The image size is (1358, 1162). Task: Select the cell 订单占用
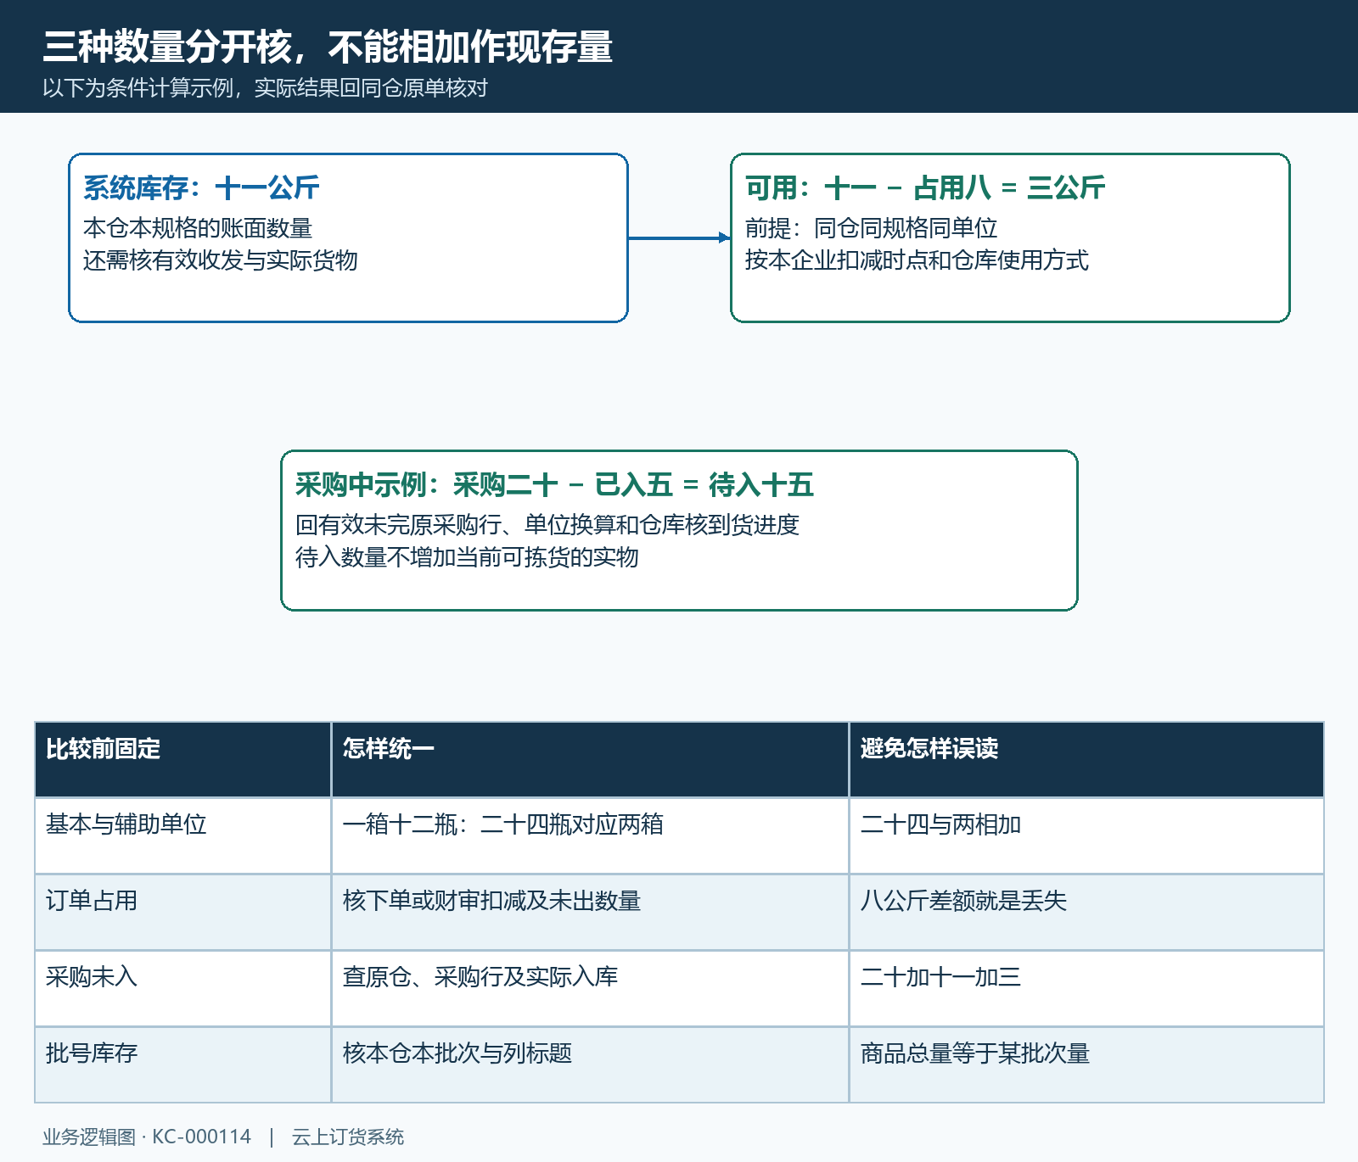(182, 913)
